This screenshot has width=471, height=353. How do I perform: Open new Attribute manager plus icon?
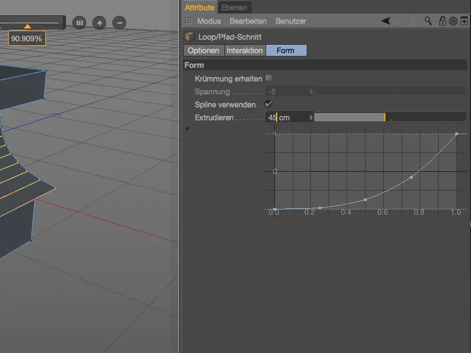(x=464, y=21)
